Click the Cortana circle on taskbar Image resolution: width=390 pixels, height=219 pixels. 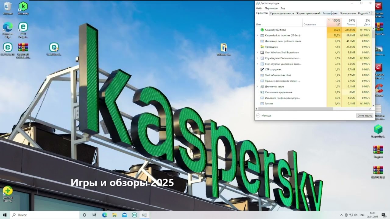coord(84,215)
